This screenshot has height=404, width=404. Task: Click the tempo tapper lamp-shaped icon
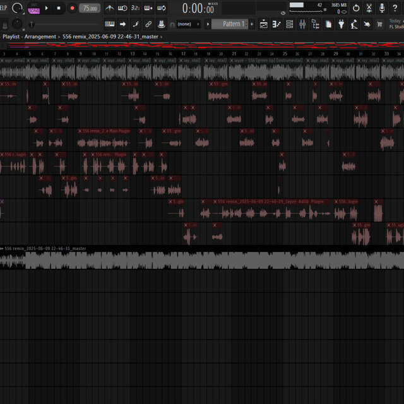click(354, 24)
